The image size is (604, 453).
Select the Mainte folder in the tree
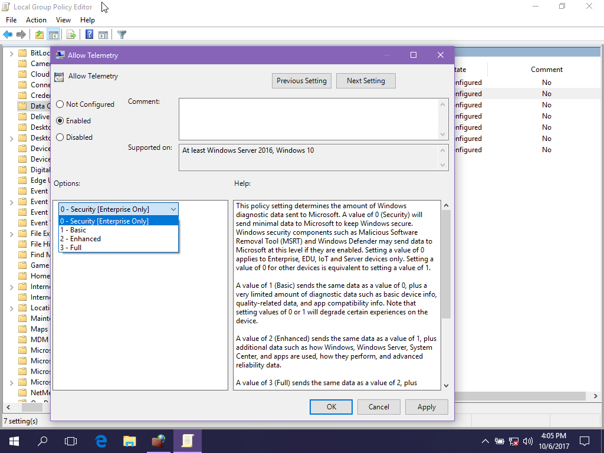coord(34,319)
